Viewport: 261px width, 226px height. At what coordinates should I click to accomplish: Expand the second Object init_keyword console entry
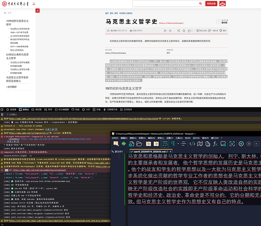point(5,178)
